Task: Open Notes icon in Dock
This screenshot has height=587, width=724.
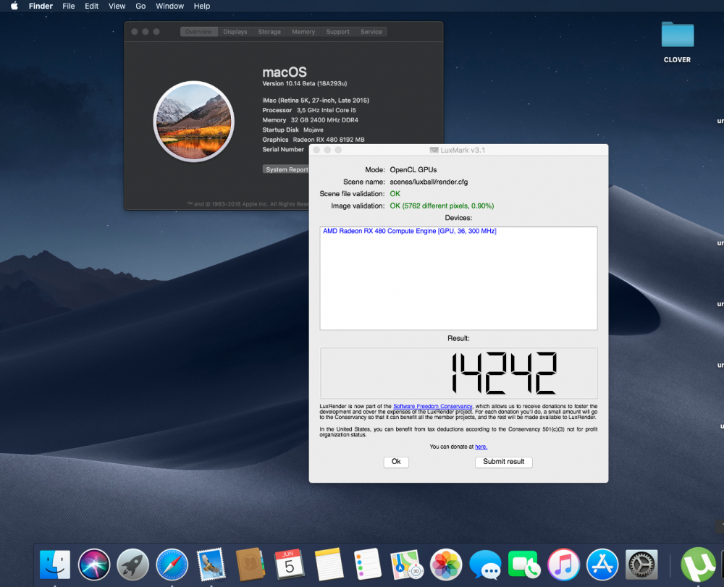Action: click(329, 565)
